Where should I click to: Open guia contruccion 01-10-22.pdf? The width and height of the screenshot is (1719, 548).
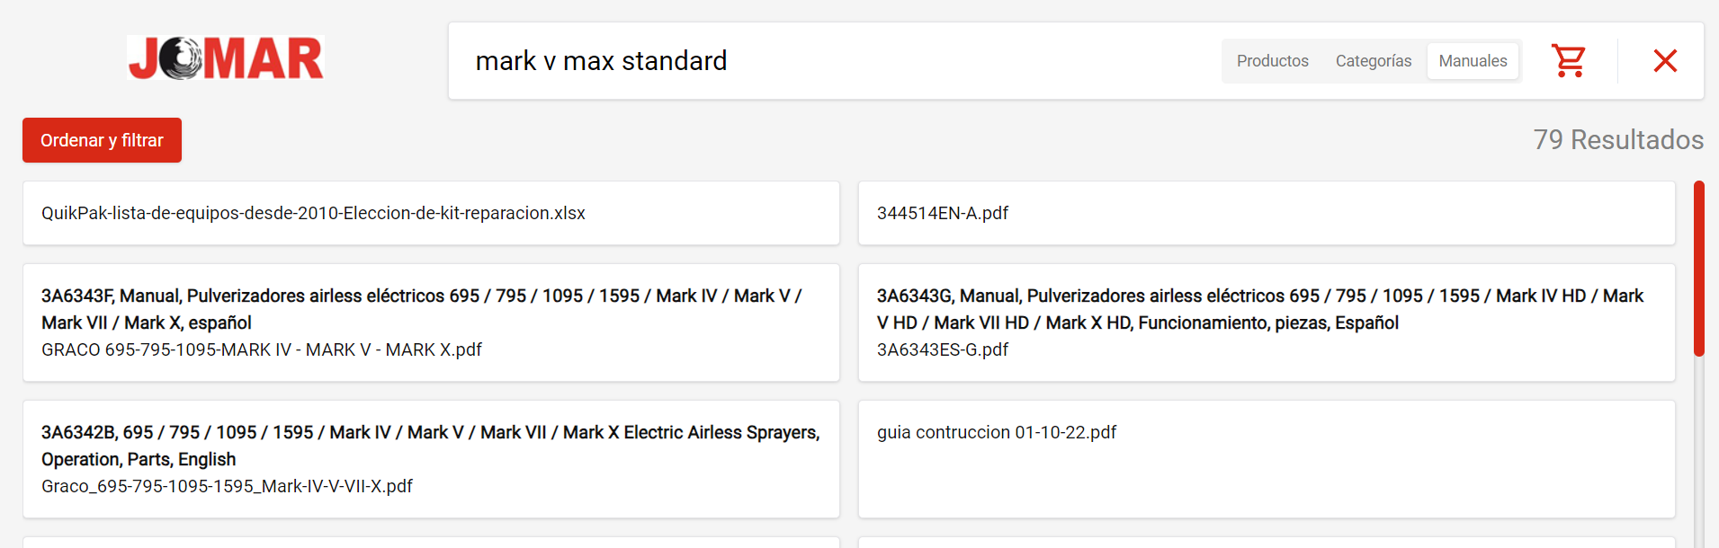997,432
